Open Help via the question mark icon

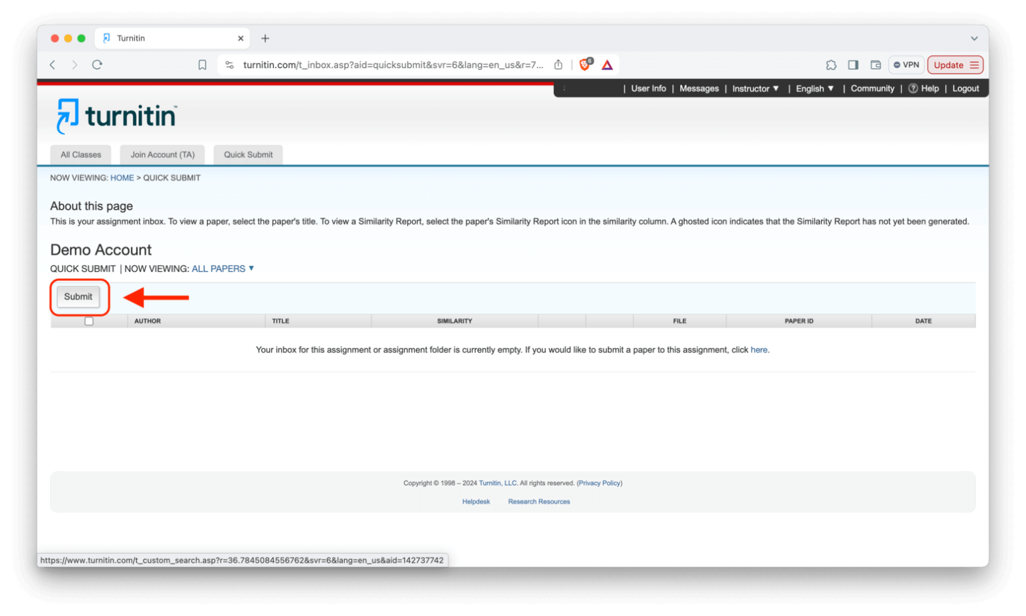(x=914, y=88)
